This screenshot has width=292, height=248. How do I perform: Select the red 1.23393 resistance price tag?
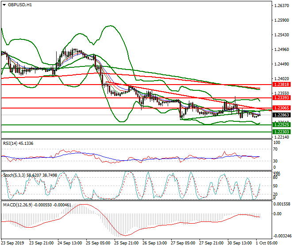click(281, 97)
